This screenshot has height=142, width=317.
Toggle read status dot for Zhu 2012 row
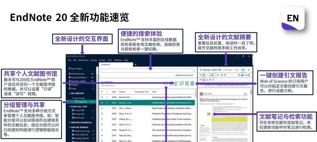point(102,108)
